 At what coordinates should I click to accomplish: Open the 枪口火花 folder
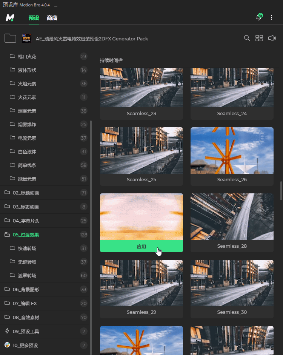pyautogui.click(x=45, y=56)
